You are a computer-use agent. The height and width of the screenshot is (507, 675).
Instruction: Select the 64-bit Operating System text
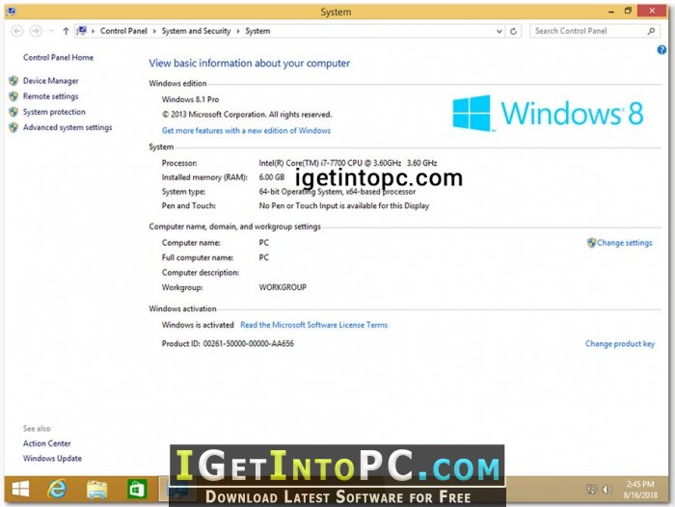coord(337,192)
